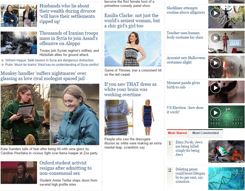245x191 pixels.
Task: Click the divorce wives photo thumbnail
Action: point(19,16)
